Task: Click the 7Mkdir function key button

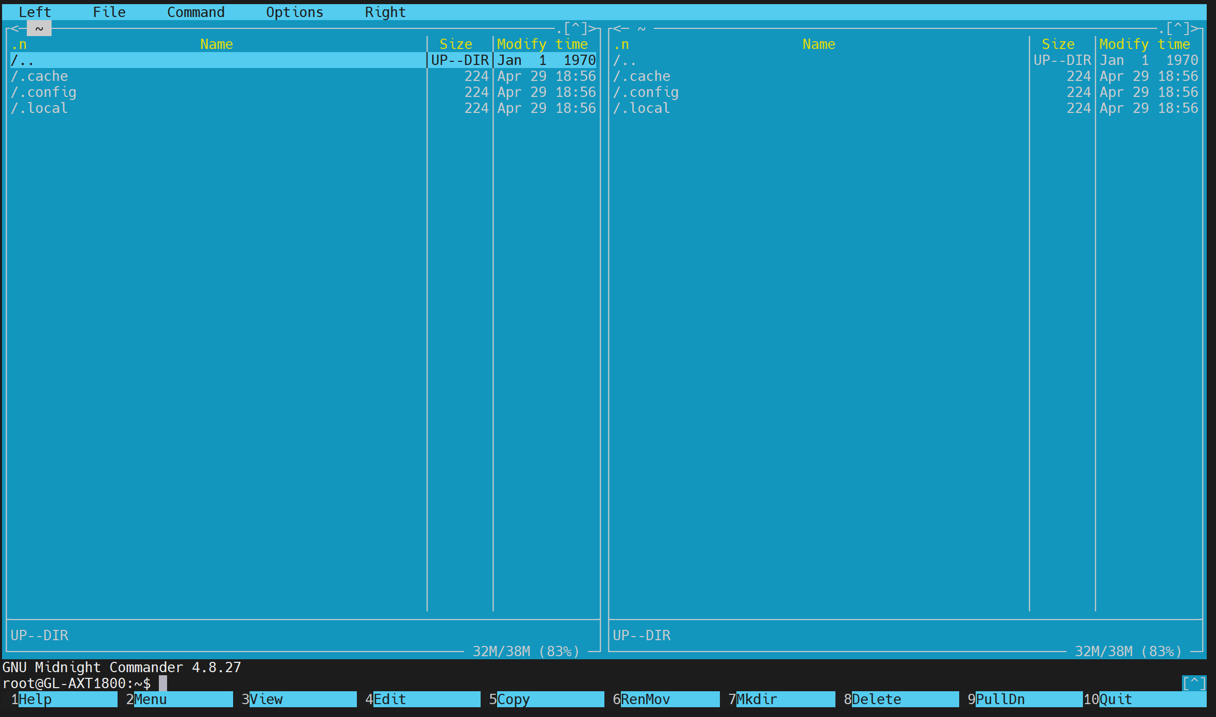Action: pyautogui.click(x=781, y=699)
